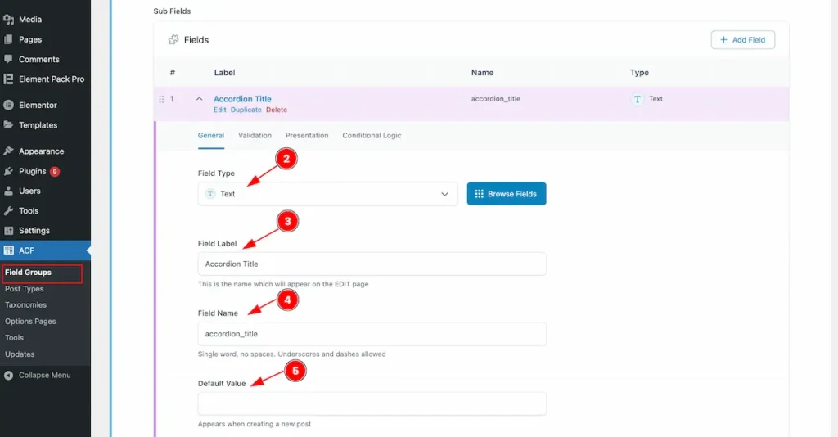Viewport: 838px width, 437px height.
Task: Click the Media icon in sidebar
Action: coord(8,20)
